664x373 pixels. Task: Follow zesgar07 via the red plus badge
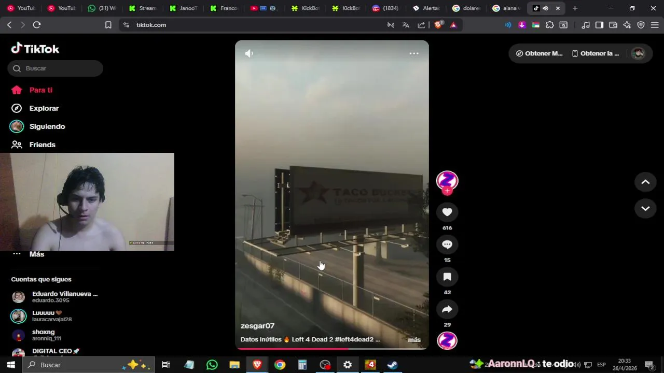point(447,191)
